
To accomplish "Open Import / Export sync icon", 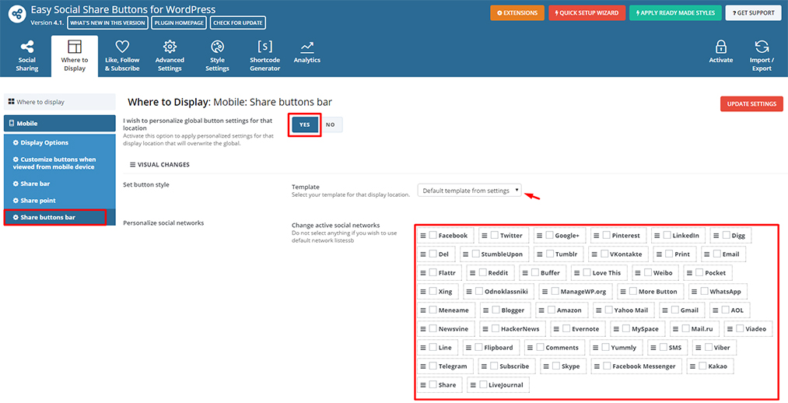I will click(x=762, y=47).
